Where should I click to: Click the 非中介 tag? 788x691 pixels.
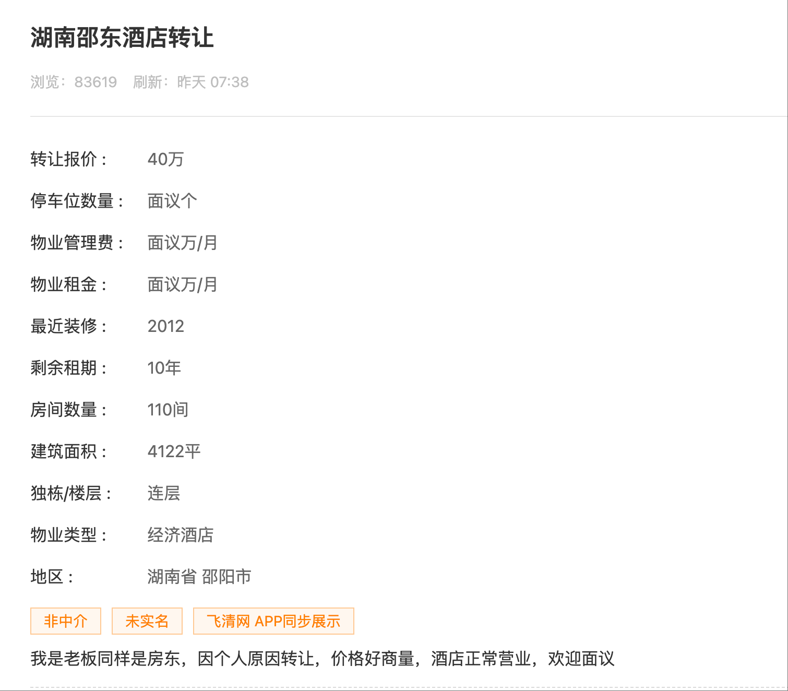(66, 621)
